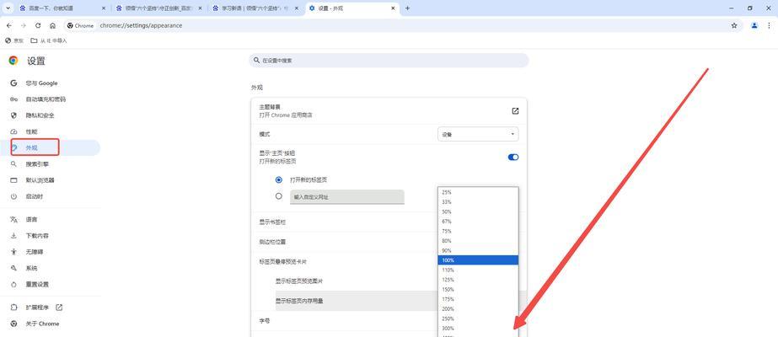Toggle the show home button switch
This screenshot has width=778, height=337.
point(513,157)
